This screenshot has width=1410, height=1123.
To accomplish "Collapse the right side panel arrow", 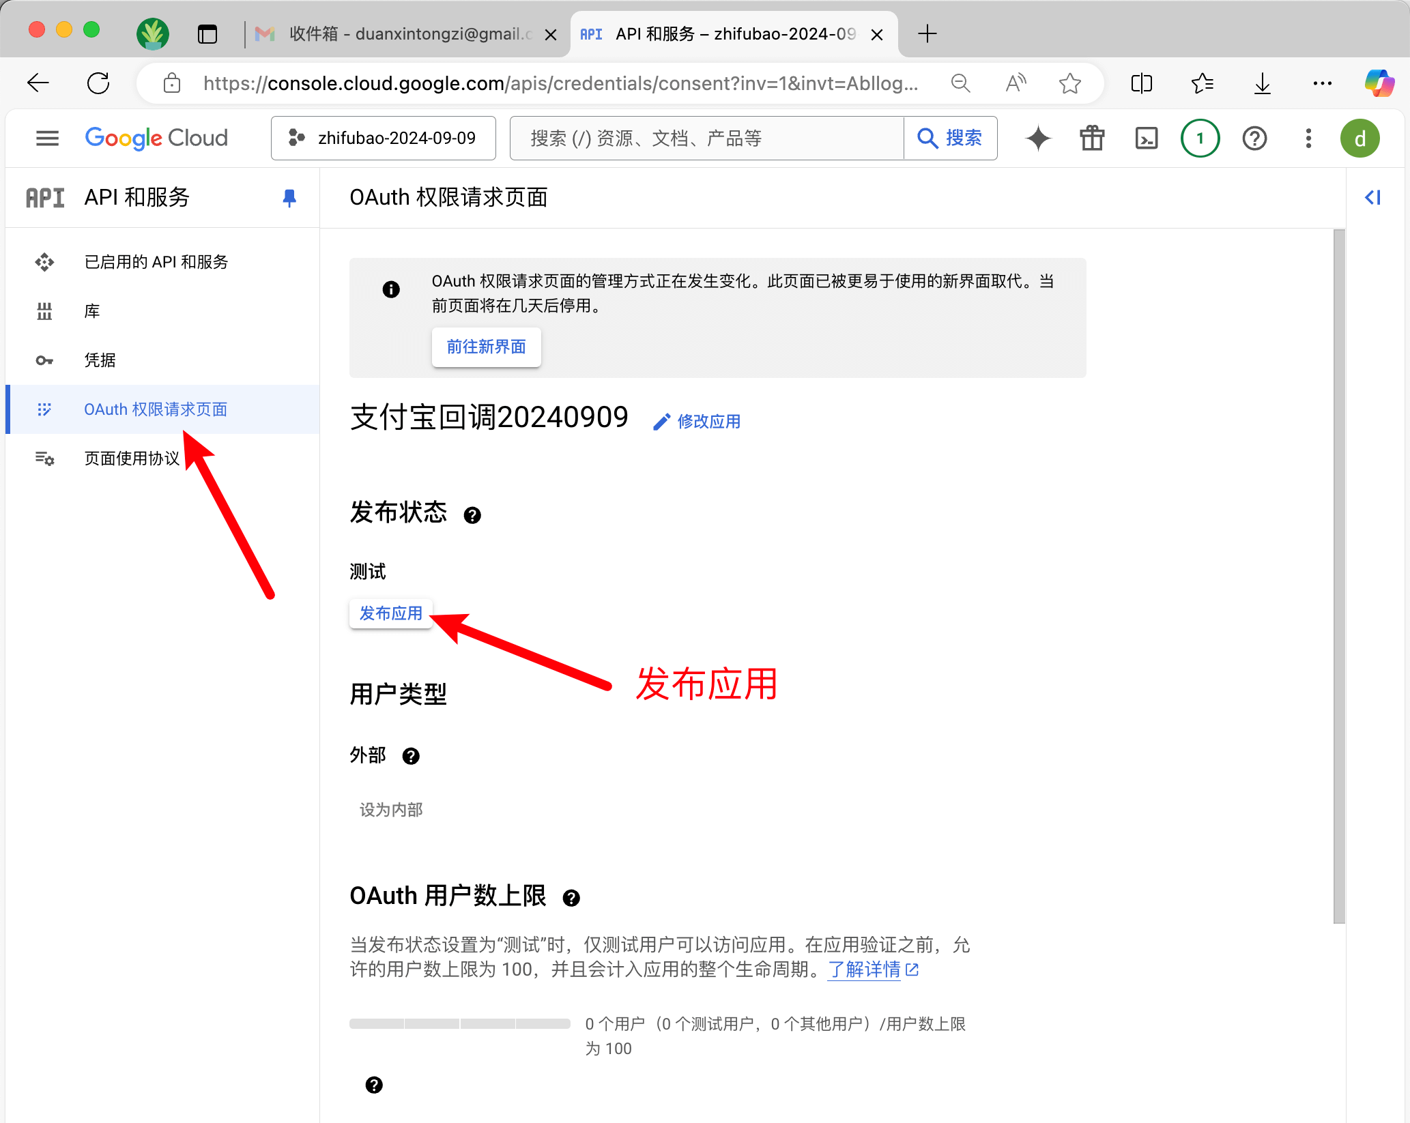I will pos(1372,198).
